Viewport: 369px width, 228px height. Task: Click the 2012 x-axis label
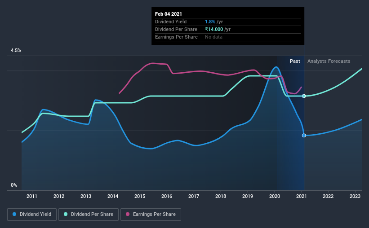pos(59,196)
